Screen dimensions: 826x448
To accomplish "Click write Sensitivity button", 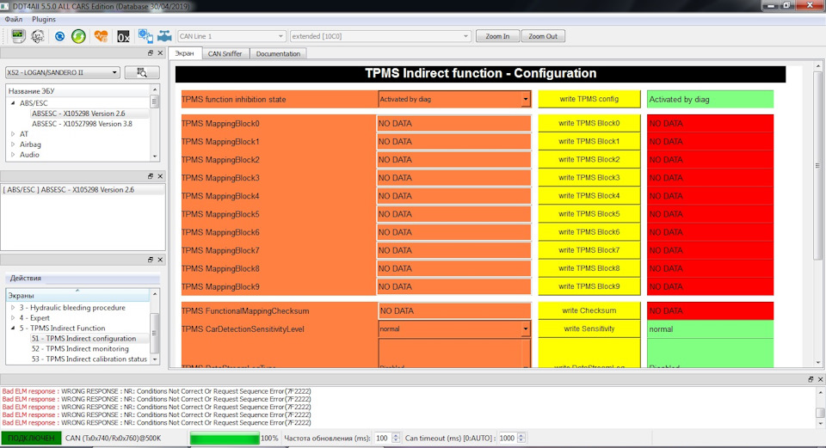I will point(589,329).
